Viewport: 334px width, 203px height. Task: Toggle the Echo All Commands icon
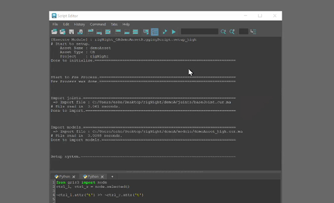146,32
